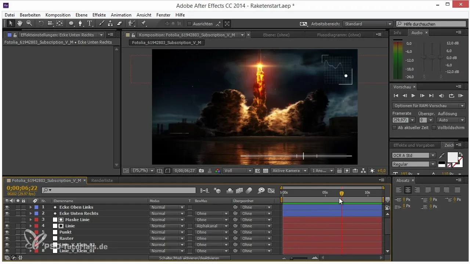This screenshot has height=264, width=470.
Task: Select the Brush tool
Action: coord(102,23)
